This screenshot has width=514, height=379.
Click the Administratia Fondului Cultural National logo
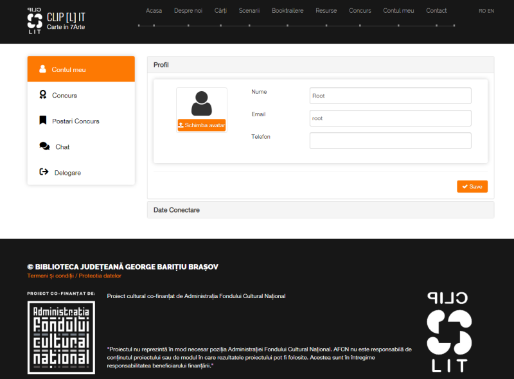click(x=61, y=337)
